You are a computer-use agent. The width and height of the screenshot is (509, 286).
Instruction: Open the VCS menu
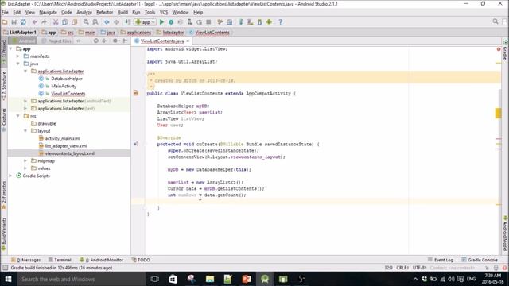point(164,13)
